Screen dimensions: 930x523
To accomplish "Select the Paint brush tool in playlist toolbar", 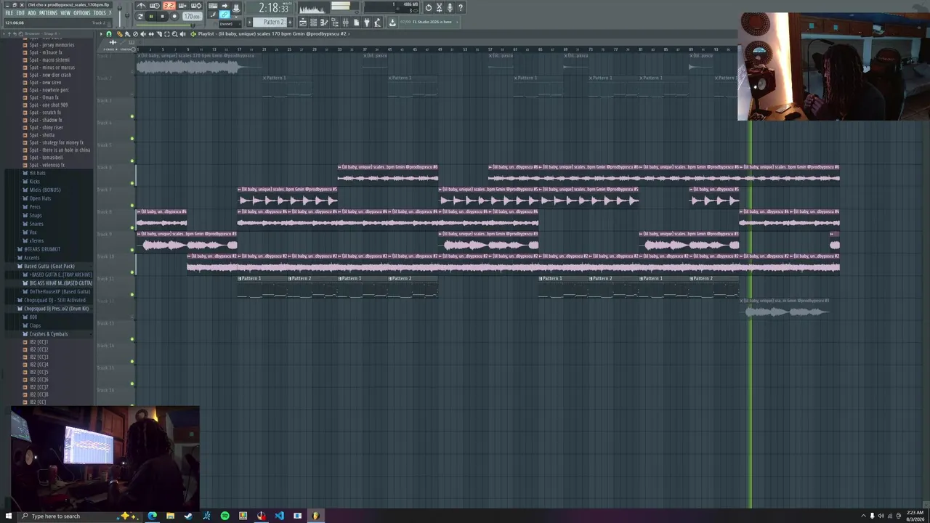I will pos(127,34).
